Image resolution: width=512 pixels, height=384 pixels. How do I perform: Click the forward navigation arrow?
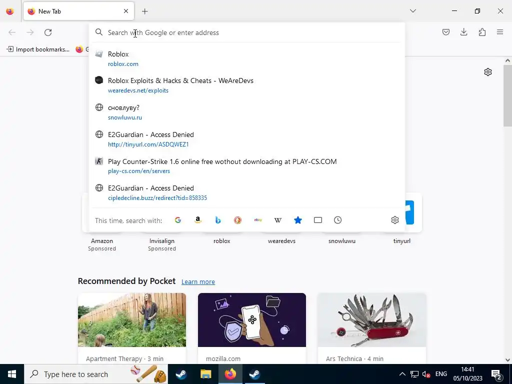(x=30, y=32)
